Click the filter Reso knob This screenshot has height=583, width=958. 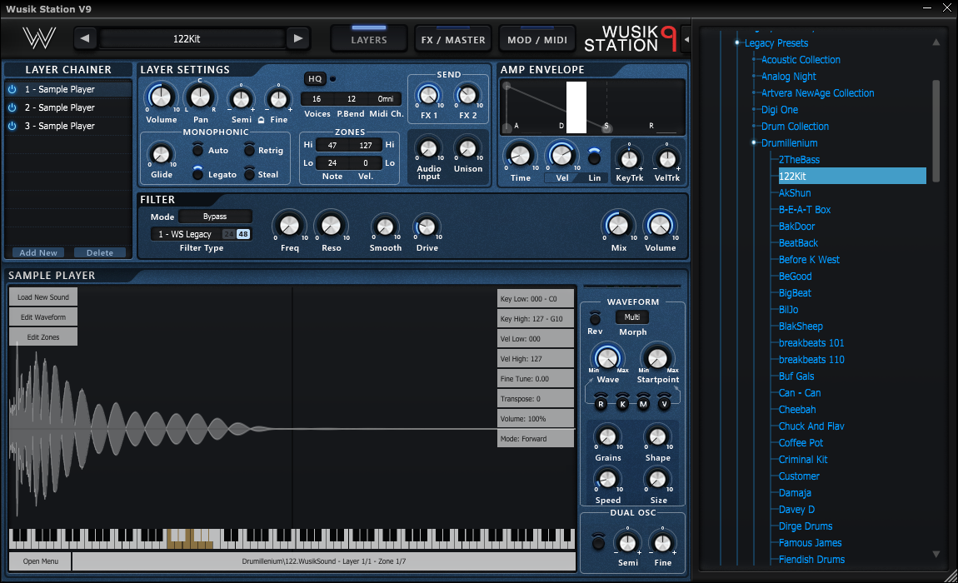click(x=332, y=226)
